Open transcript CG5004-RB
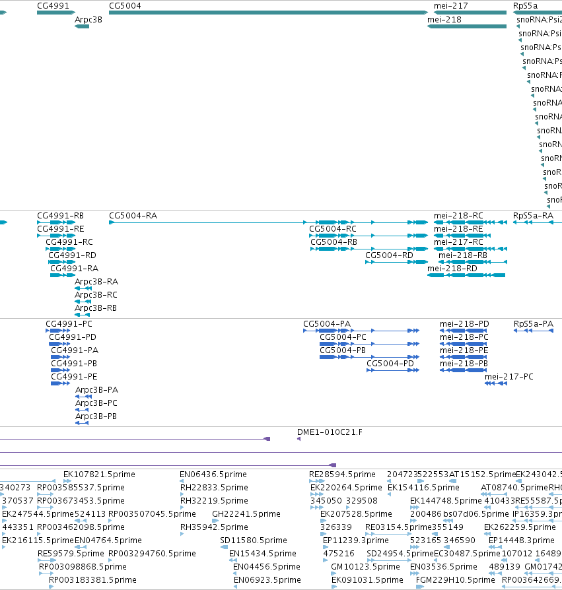Screen dimensions: 562x590 click(x=334, y=242)
